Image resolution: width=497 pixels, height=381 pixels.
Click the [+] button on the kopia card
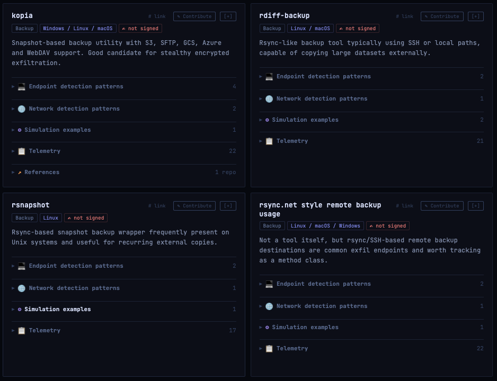[x=228, y=16]
